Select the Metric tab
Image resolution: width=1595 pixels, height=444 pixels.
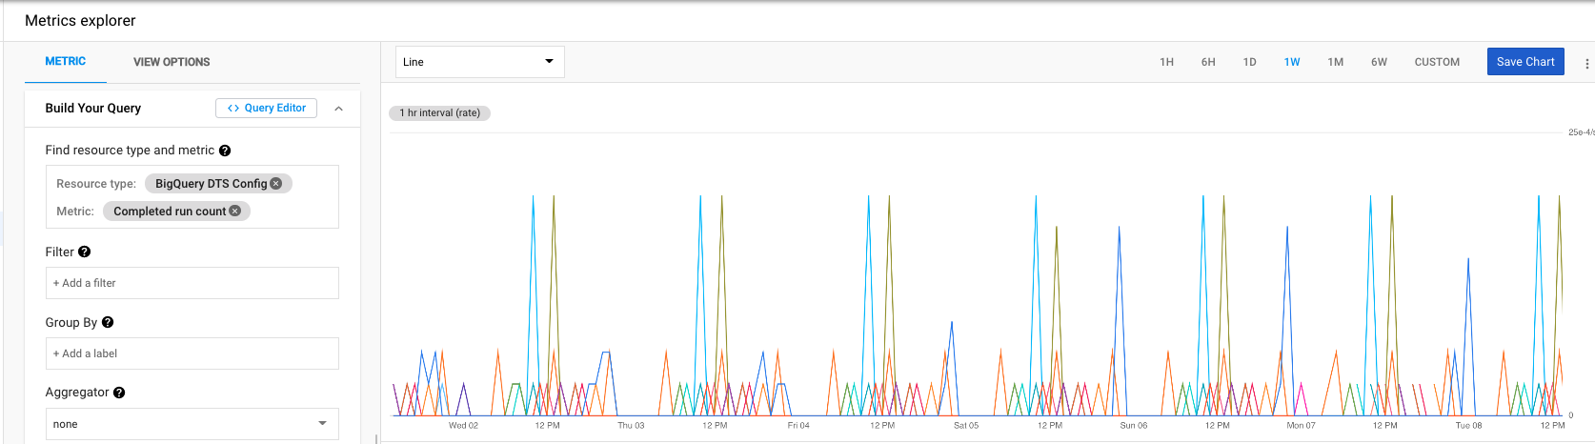pos(66,62)
